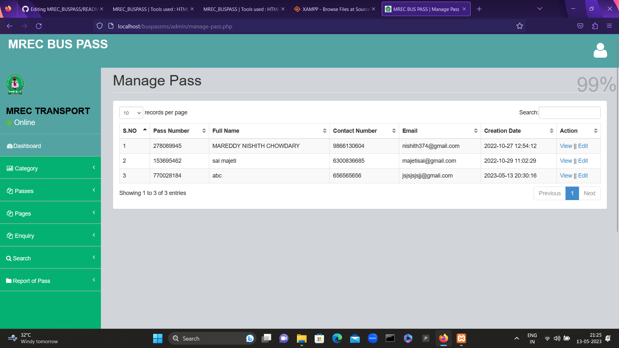Screen dimensions: 619x348
Task: Open weather widget showing 32°C
Action: 33,338
